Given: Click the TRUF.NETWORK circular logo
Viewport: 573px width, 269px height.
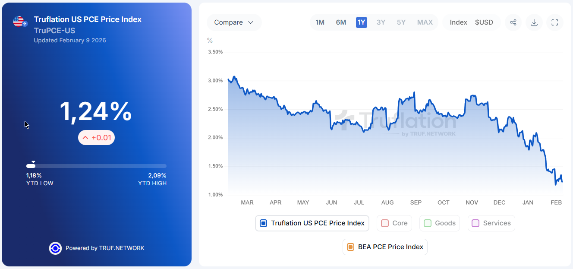Looking at the screenshot, I should click(x=55, y=248).
